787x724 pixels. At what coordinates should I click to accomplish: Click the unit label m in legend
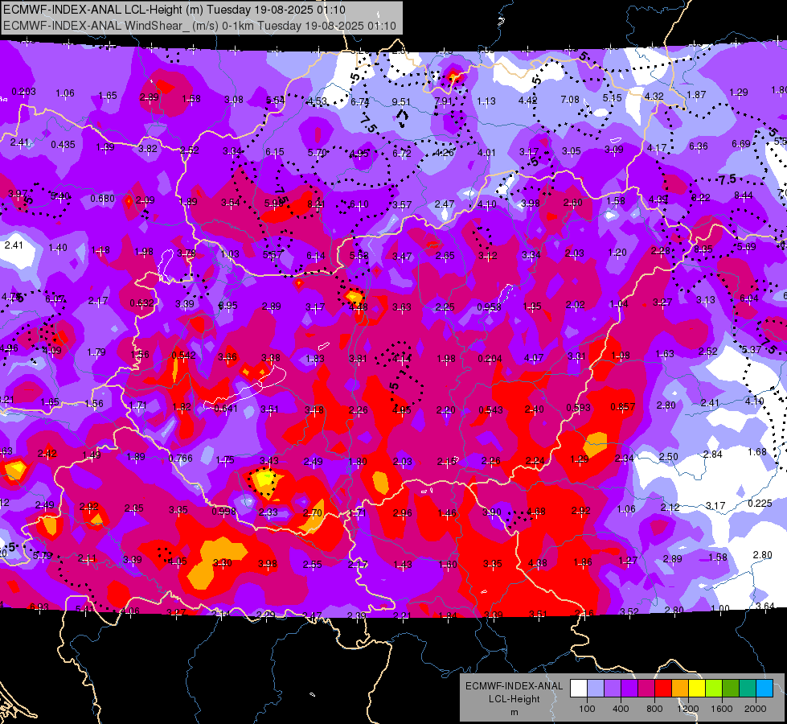pos(514,712)
